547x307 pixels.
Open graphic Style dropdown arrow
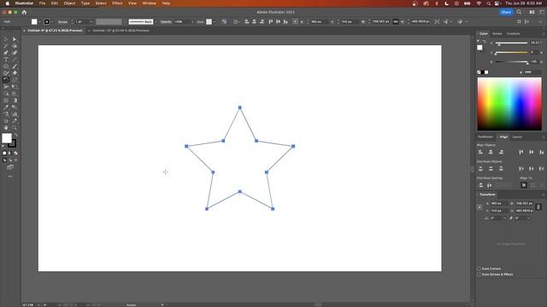pos(215,21)
